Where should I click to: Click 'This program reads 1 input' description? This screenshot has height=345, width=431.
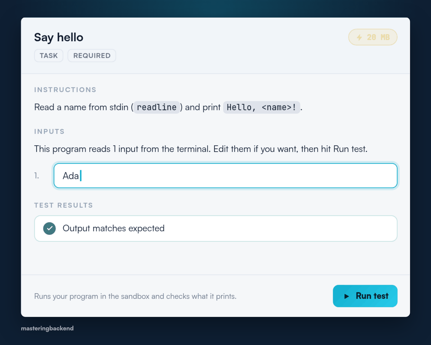(x=201, y=149)
